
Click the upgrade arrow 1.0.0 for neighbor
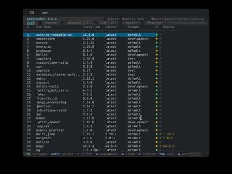[166, 138]
